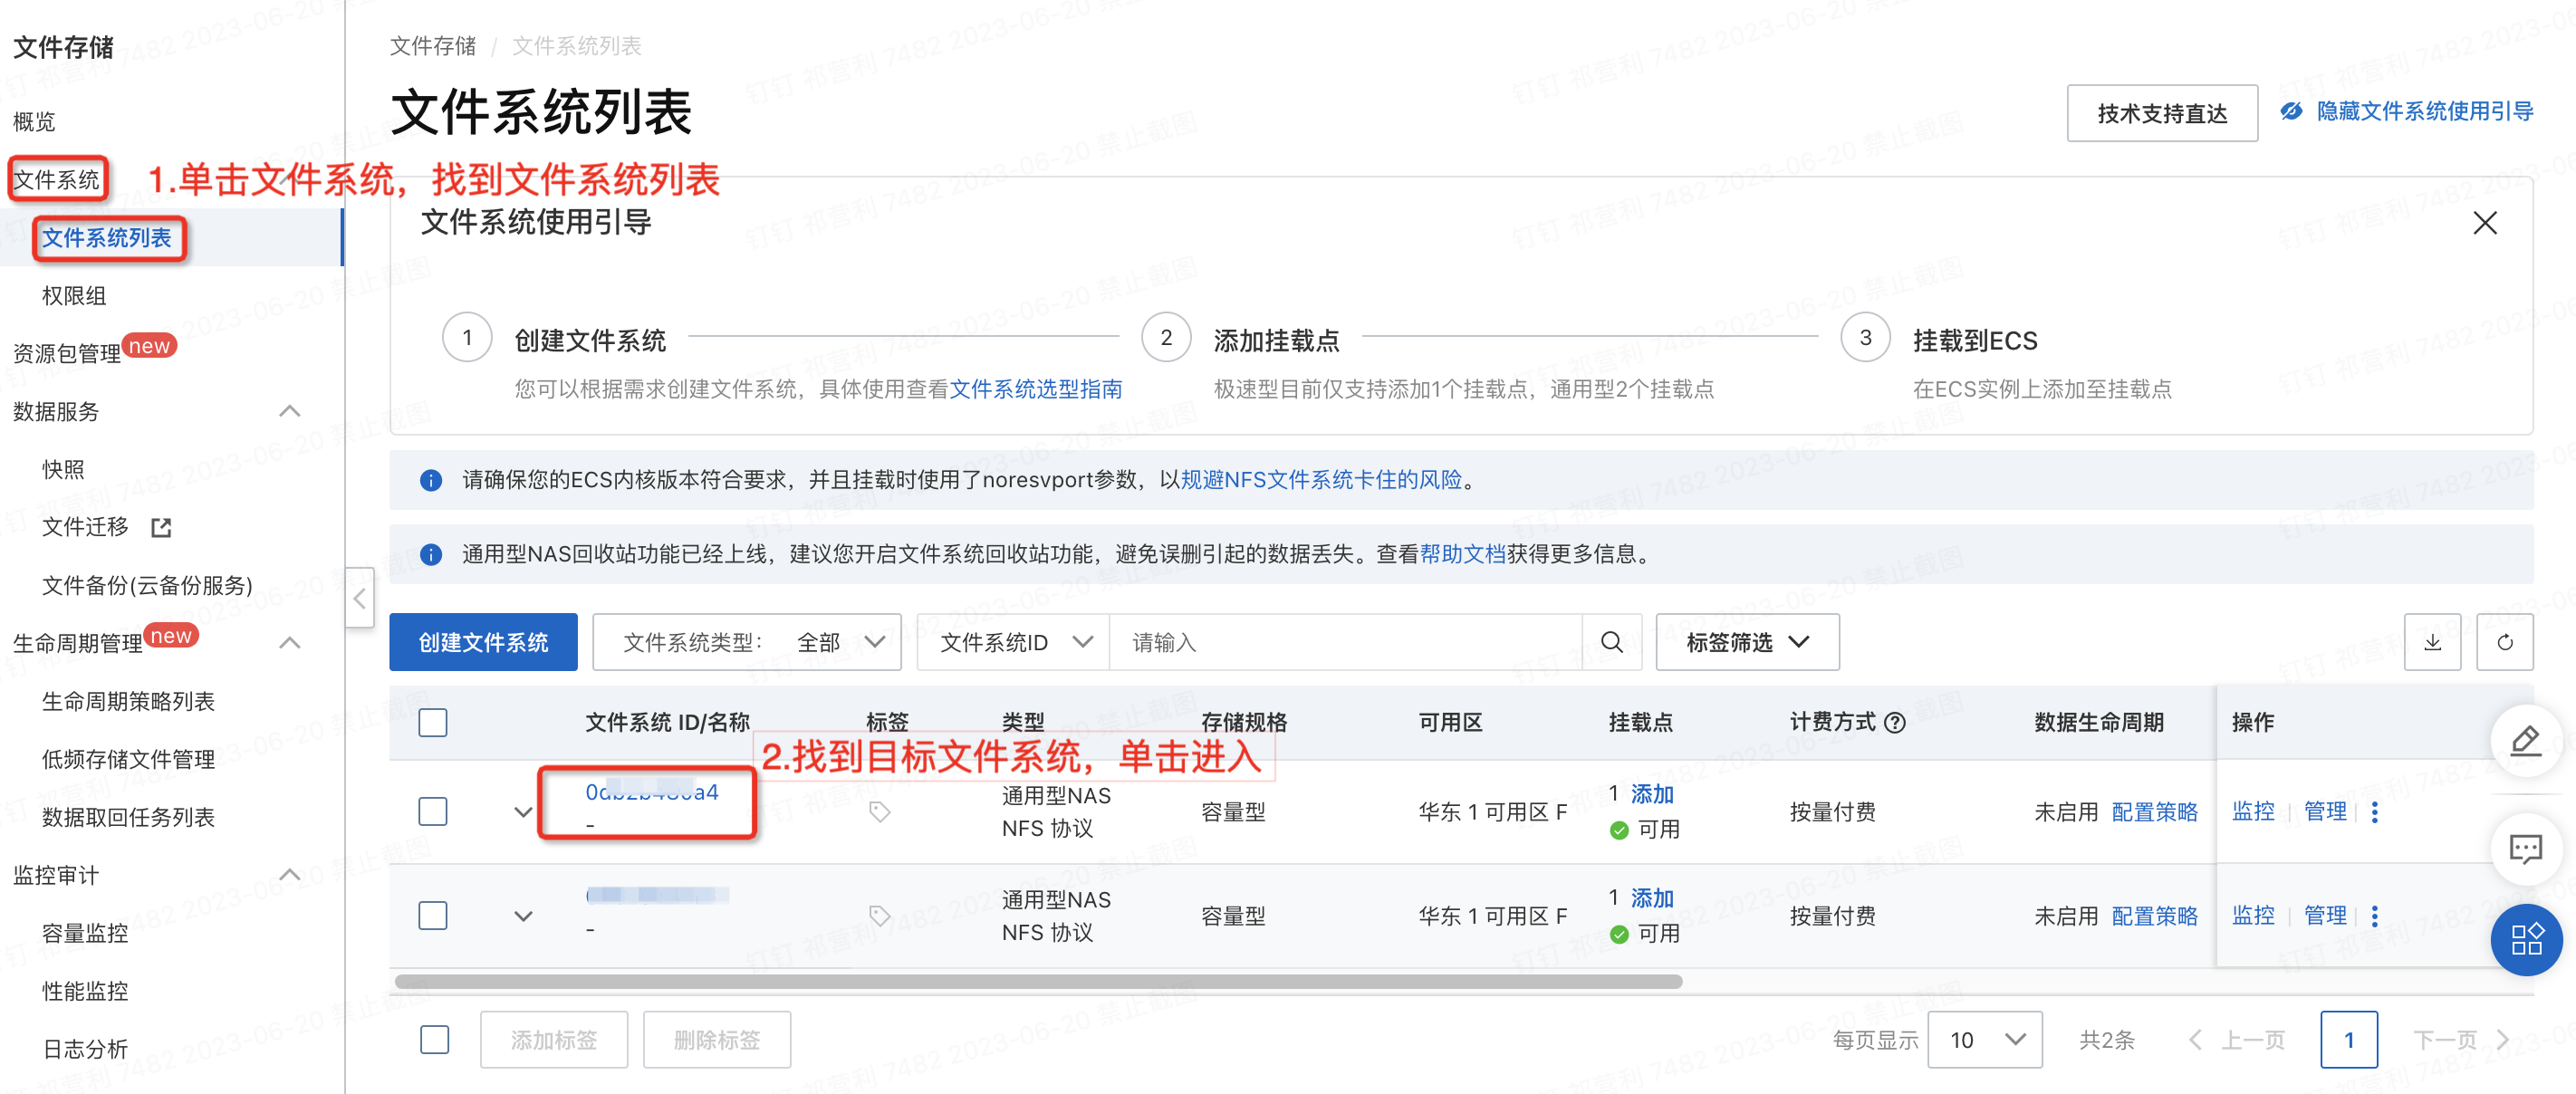Click the search magnifier icon

pos(1611,642)
